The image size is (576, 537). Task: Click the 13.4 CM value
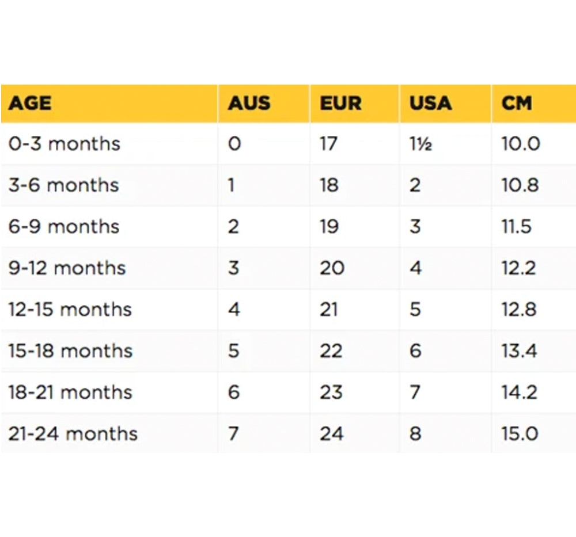click(520, 351)
